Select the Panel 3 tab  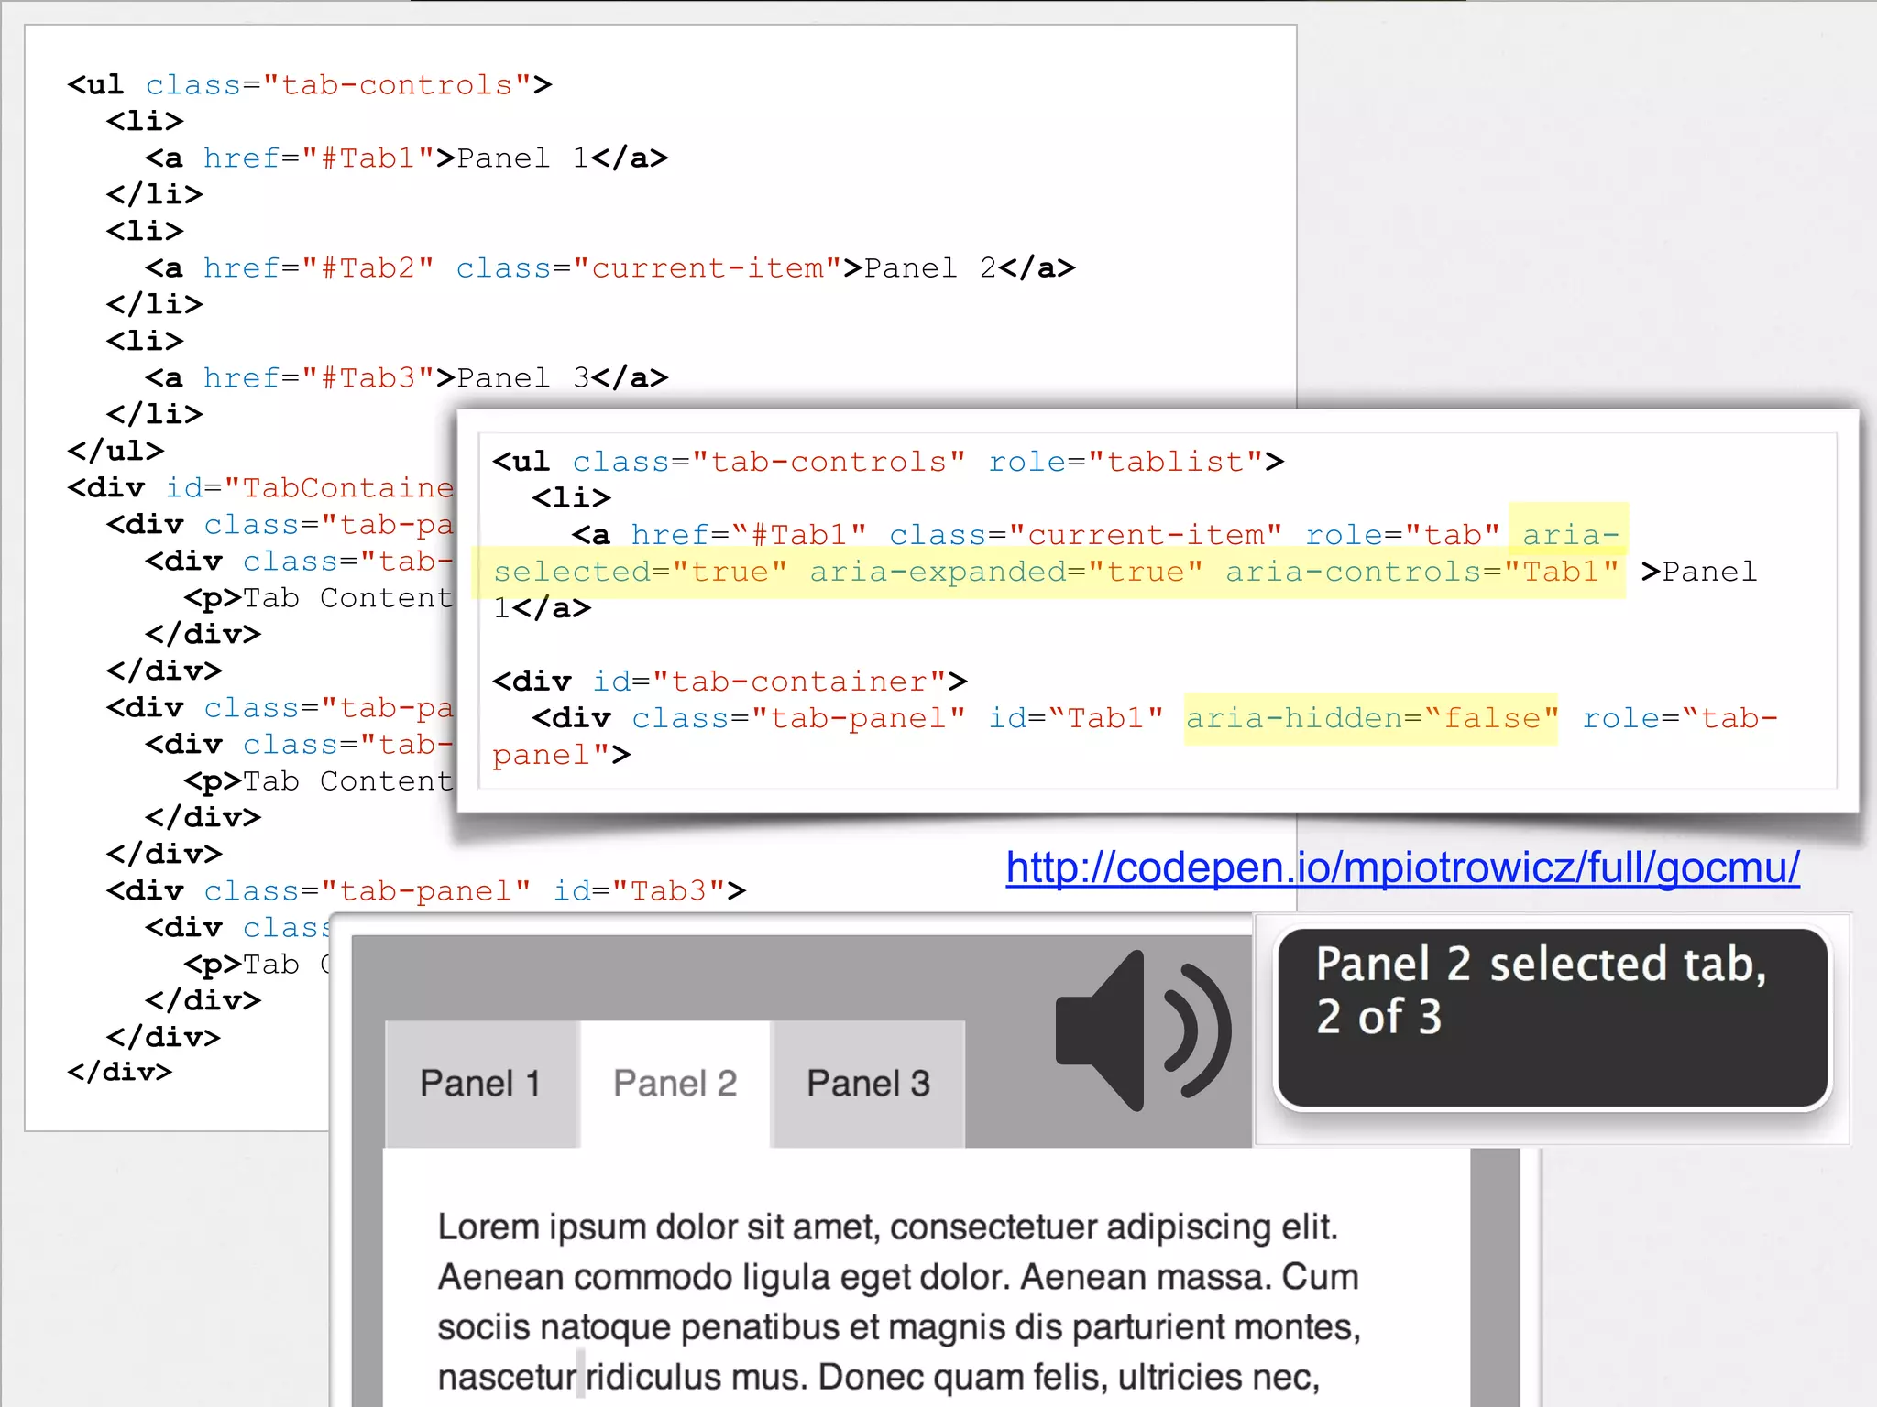(868, 1084)
